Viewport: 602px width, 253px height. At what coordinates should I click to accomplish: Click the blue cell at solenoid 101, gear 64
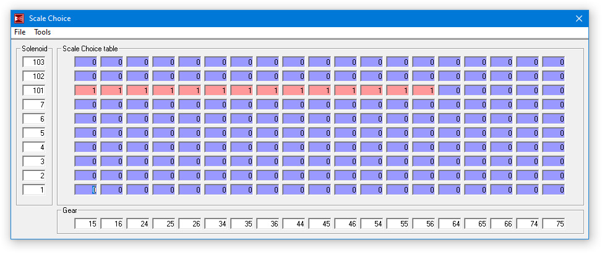click(x=450, y=90)
